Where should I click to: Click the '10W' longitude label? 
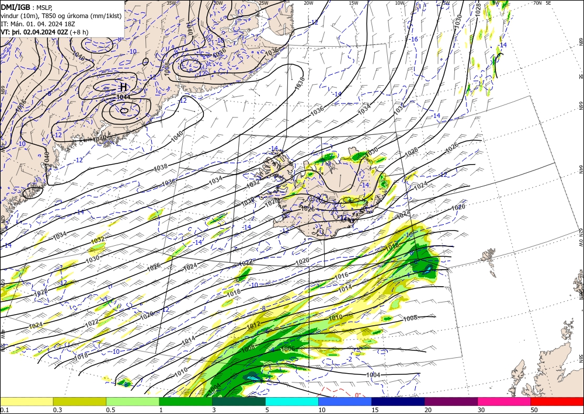399,3
